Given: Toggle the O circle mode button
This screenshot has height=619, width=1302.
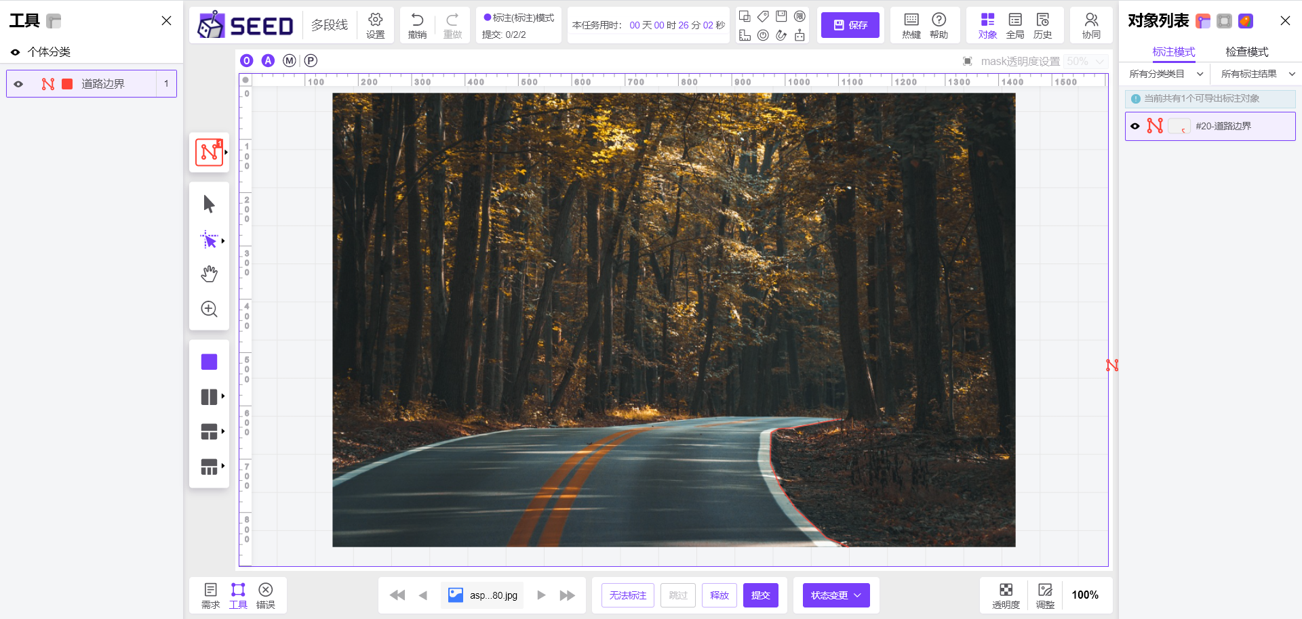Looking at the screenshot, I should pos(246,61).
